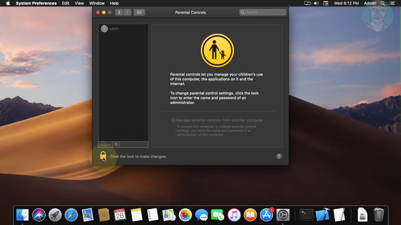The width and height of the screenshot is (401, 225).
Task: Open iTunes music icon in Dock
Action: click(234, 215)
